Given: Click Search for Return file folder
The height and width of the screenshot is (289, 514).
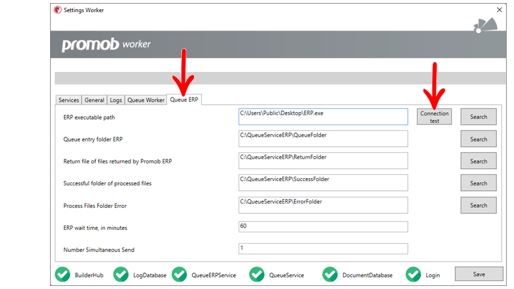Looking at the screenshot, I should point(479,161).
